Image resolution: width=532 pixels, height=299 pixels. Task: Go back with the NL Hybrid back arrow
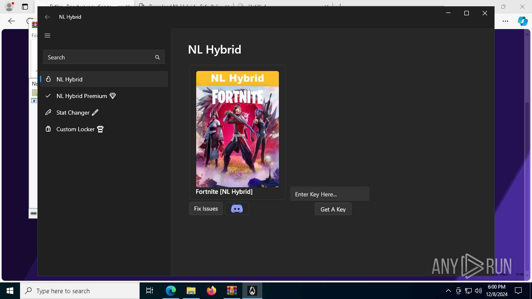[x=47, y=17]
